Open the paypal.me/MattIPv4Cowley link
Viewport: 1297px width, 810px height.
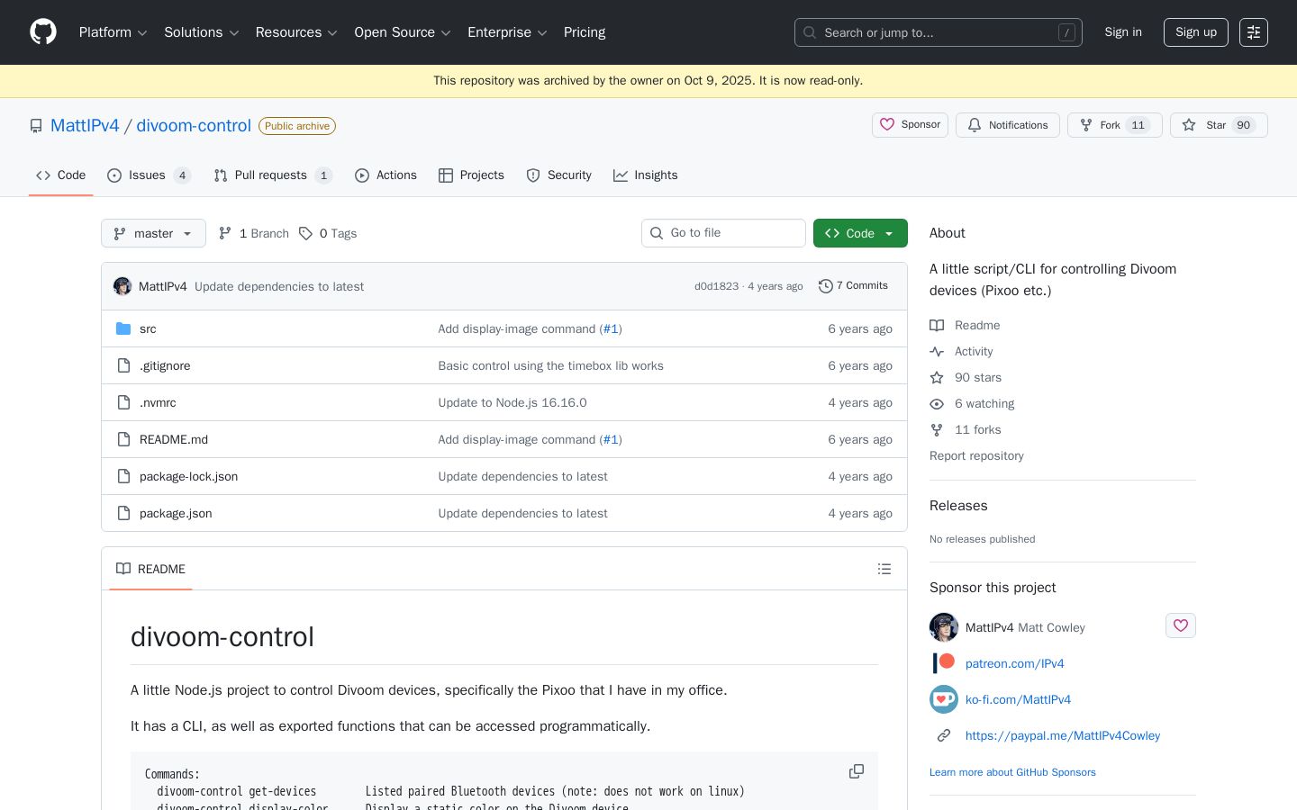coord(1063,735)
